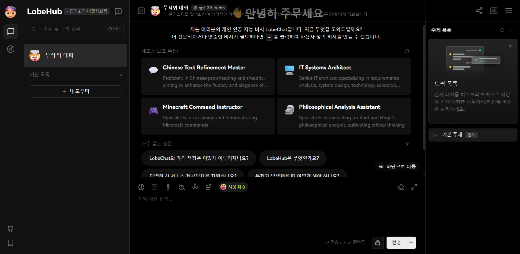This screenshot has width=520, height=254.
Task: Open the GitHub icon in the sidebar bottom
Action: pos(11,229)
